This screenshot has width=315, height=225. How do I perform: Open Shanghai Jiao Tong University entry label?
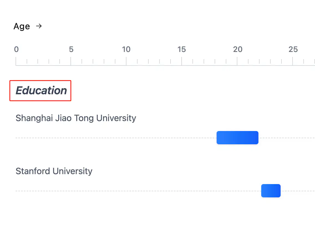pyautogui.click(x=76, y=118)
